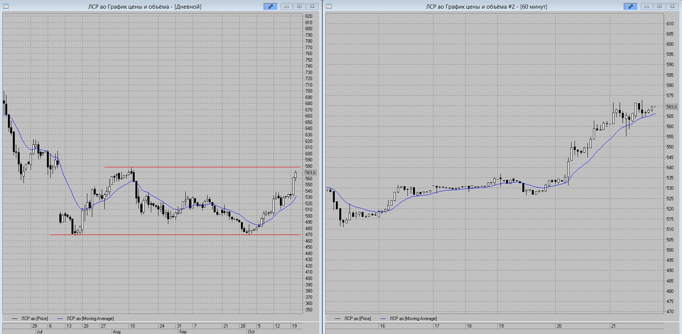Screen dimensions: 682x334
Task: Select the title bar text of the Дневной chart
Action: 145,7
